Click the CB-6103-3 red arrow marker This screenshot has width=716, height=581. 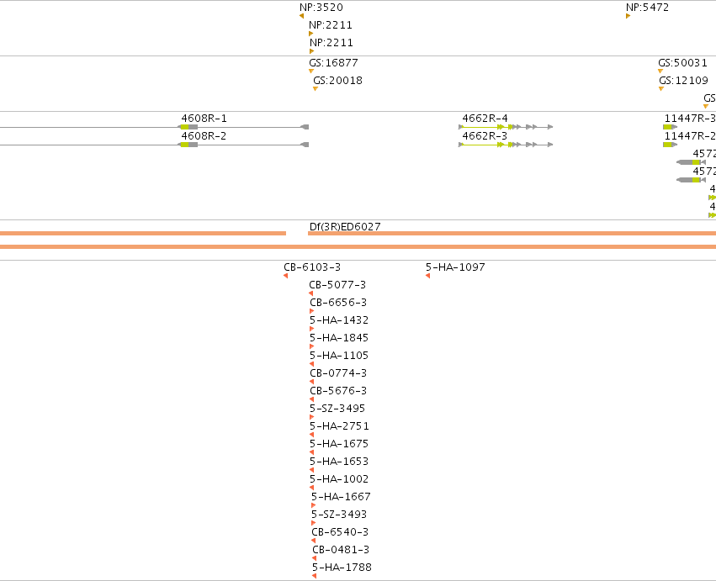(x=286, y=276)
